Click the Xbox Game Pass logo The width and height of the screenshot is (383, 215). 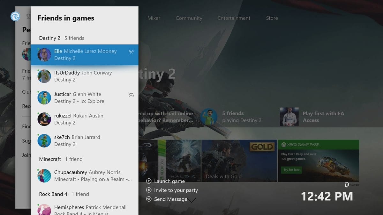coord(283,145)
